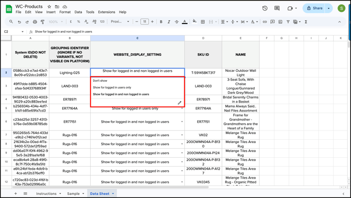The height and width of the screenshot is (198, 351).
Task: Star the WC-Products document
Action: point(49,7)
